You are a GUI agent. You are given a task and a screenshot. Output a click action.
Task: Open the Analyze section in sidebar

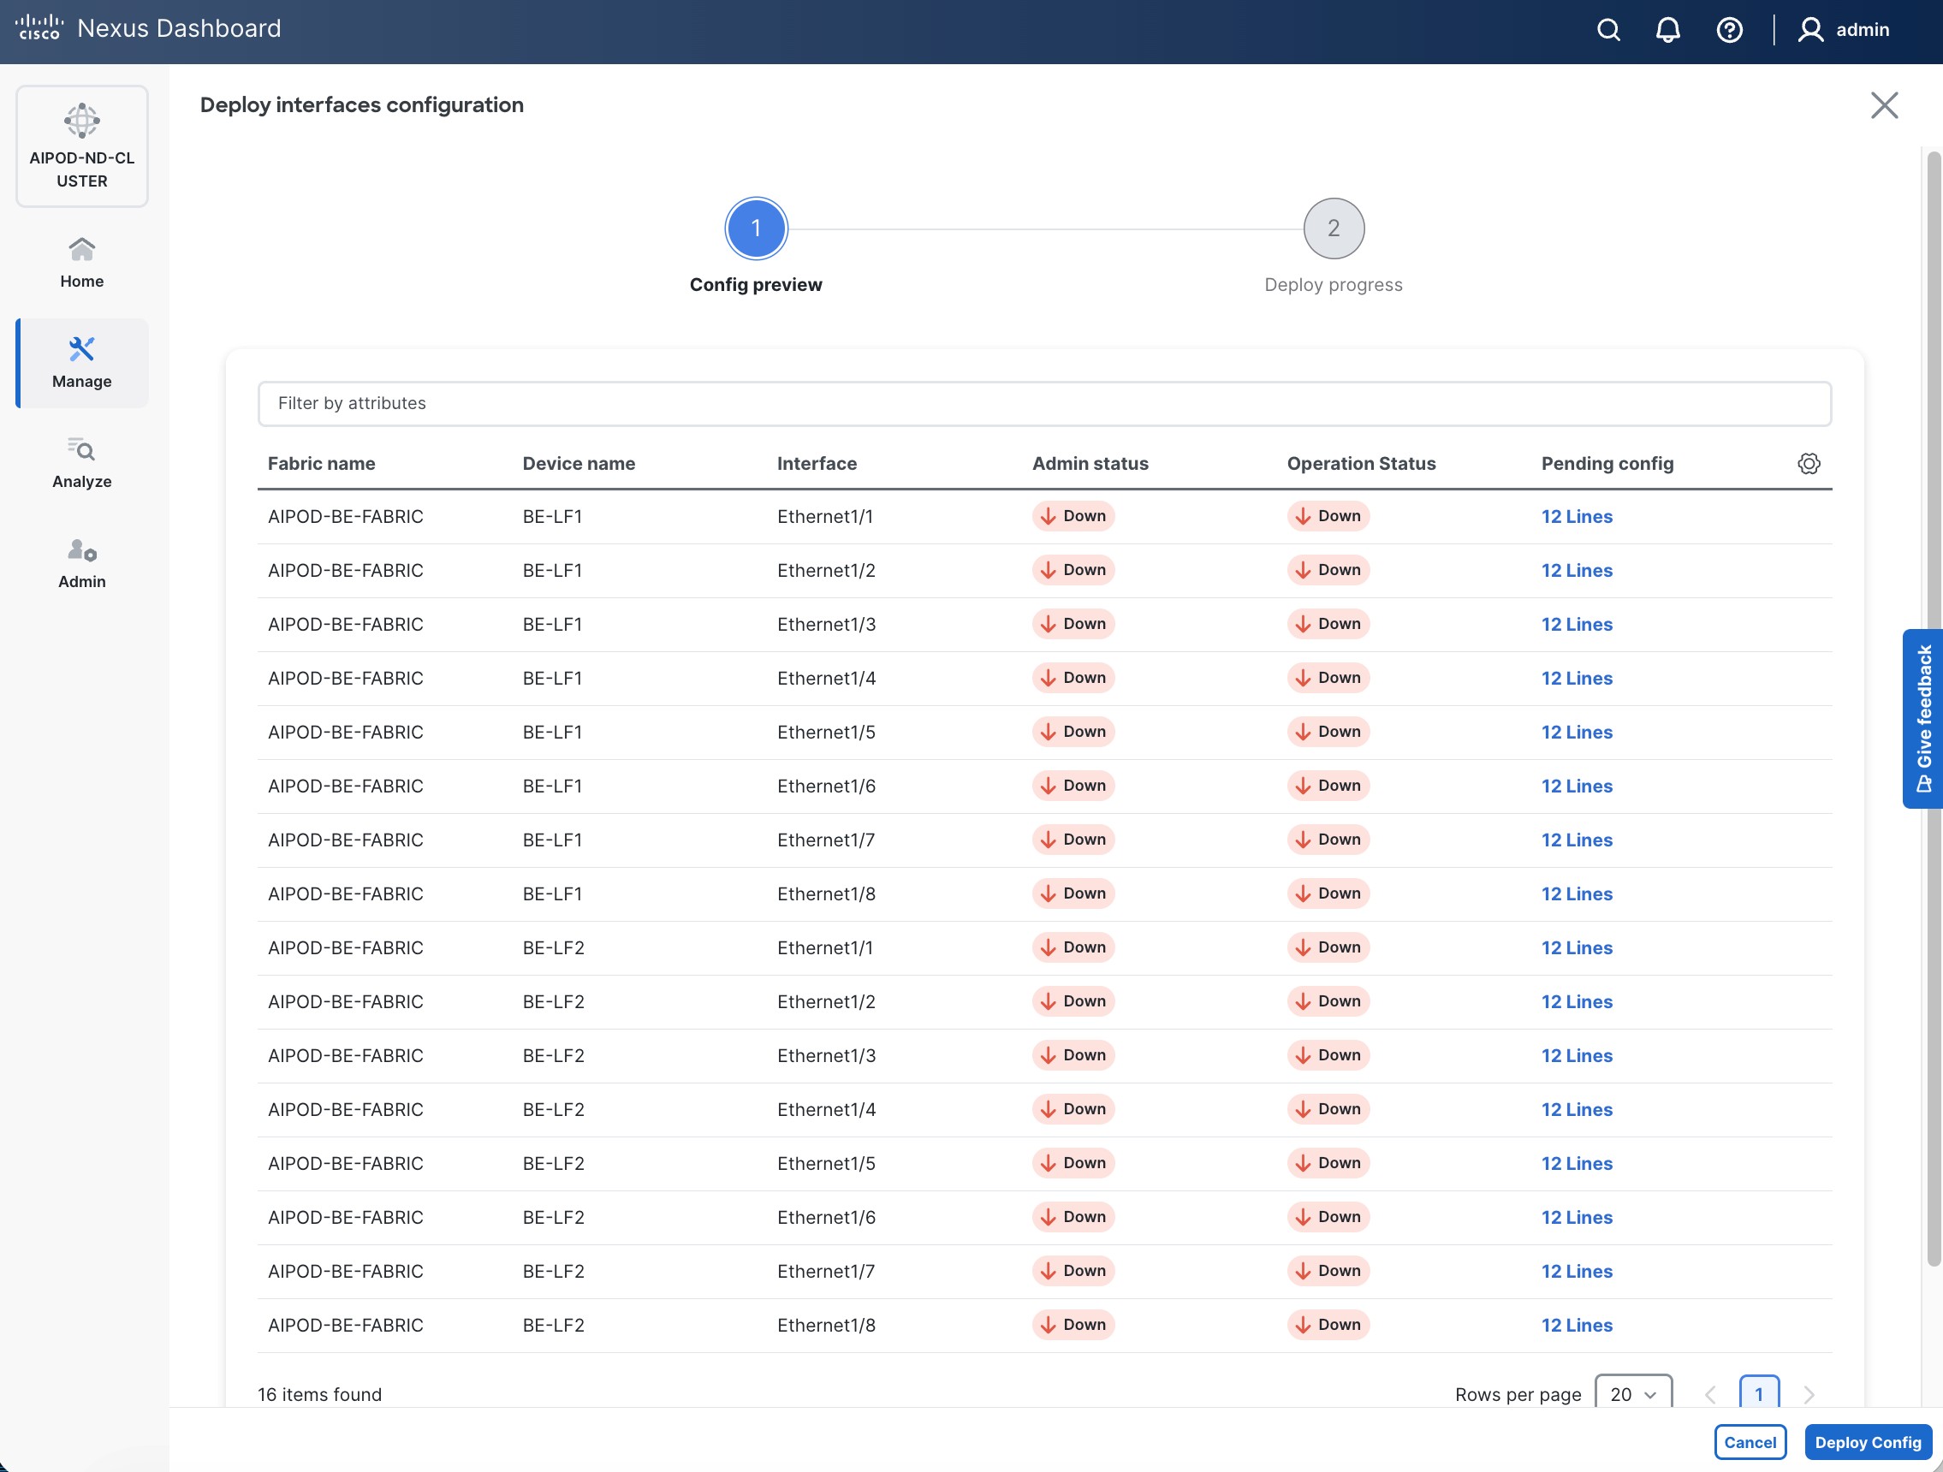point(81,462)
